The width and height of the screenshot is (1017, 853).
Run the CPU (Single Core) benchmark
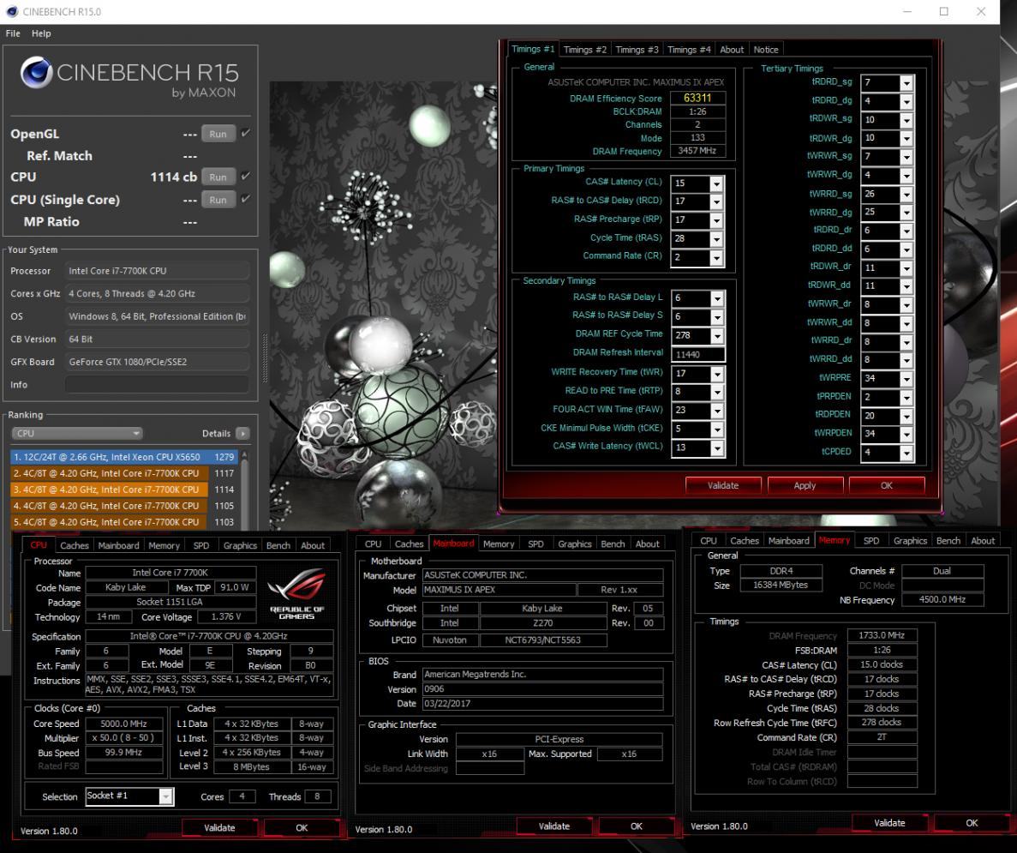tap(218, 199)
